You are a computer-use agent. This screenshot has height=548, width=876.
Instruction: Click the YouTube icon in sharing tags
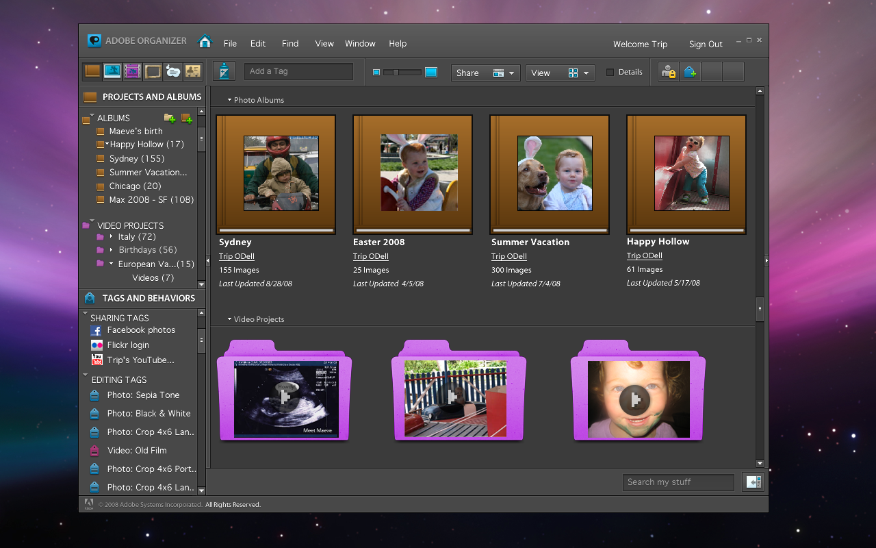[x=96, y=360]
